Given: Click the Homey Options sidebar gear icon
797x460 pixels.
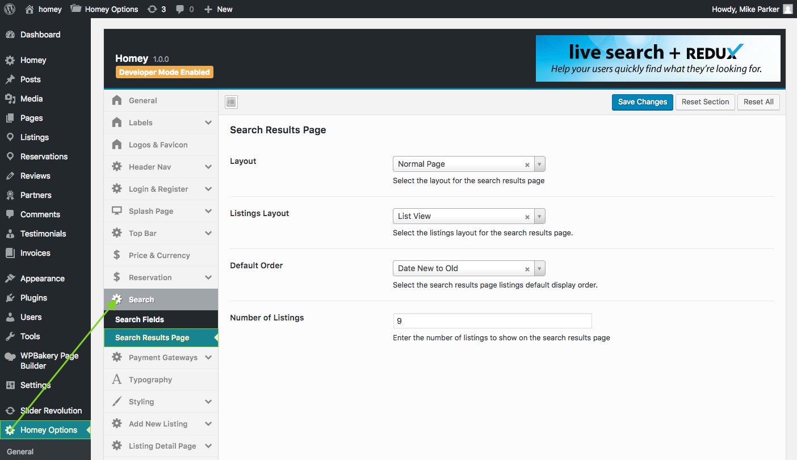Looking at the screenshot, I should click(x=10, y=430).
